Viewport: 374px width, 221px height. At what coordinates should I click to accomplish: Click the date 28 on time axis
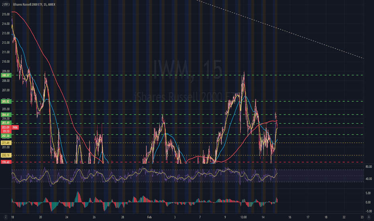coord(123,217)
